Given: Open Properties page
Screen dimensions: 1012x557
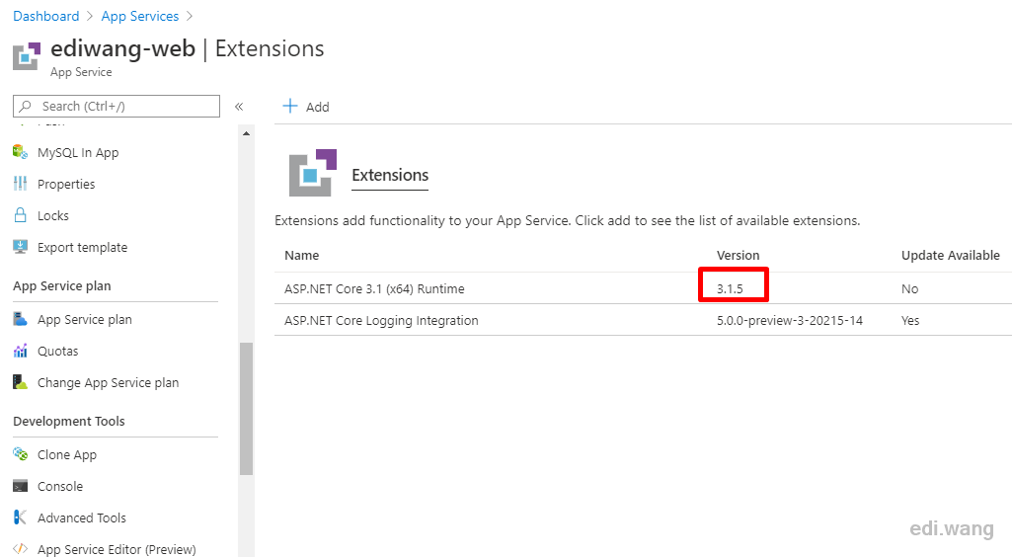Looking at the screenshot, I should (x=66, y=184).
